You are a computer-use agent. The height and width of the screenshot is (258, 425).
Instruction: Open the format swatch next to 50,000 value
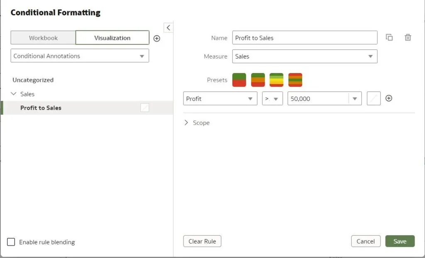(374, 98)
